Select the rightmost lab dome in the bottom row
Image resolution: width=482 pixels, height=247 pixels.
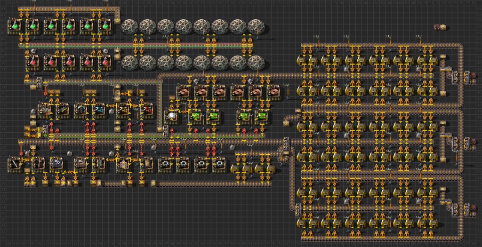(256, 63)
